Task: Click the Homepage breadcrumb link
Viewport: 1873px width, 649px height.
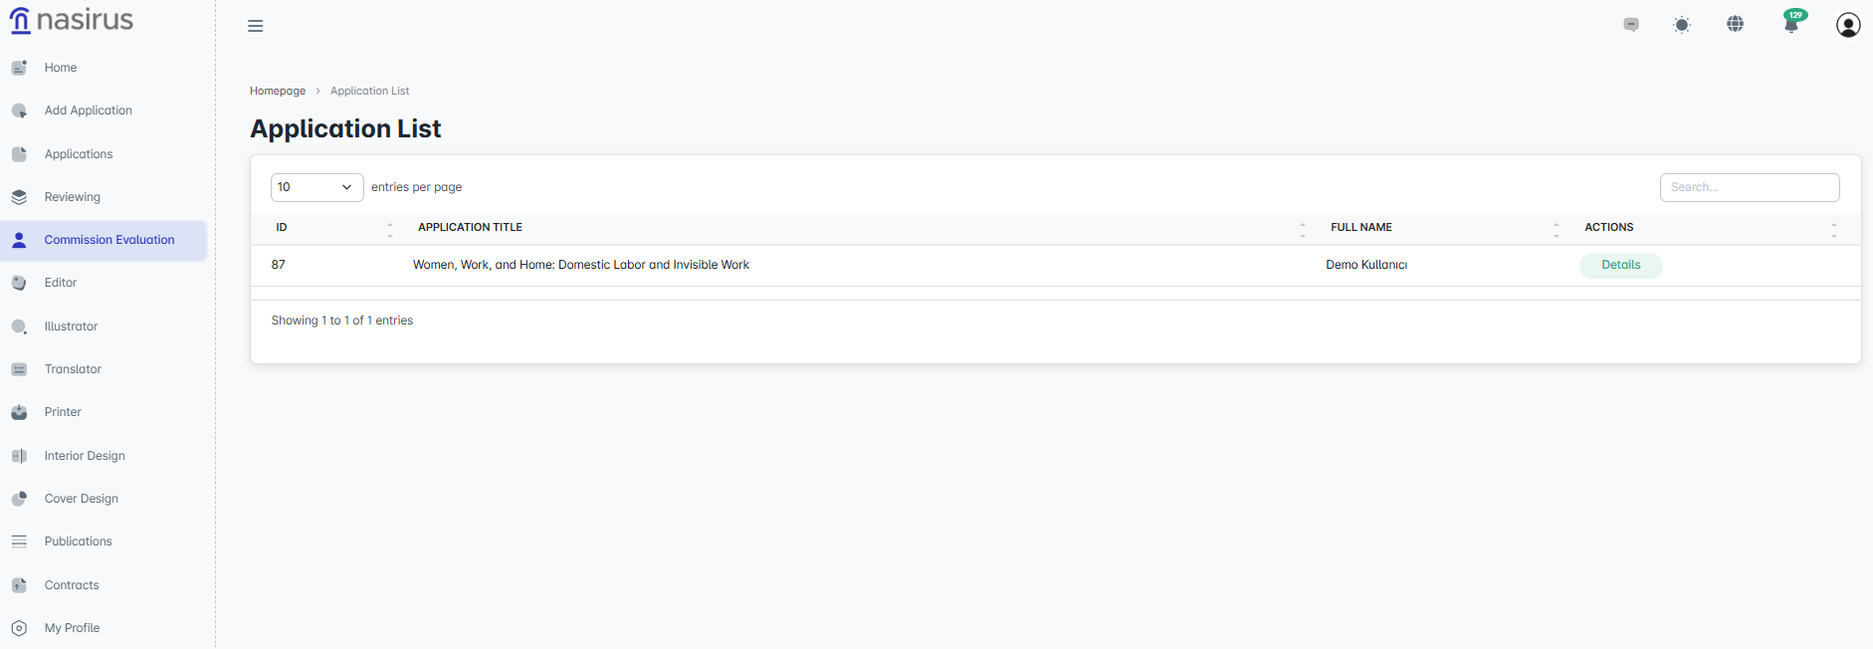Action: click(x=278, y=91)
